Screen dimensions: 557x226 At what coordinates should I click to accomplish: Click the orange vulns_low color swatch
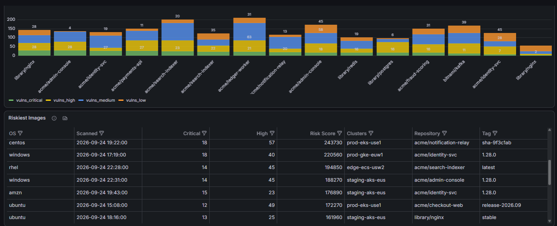click(x=122, y=100)
